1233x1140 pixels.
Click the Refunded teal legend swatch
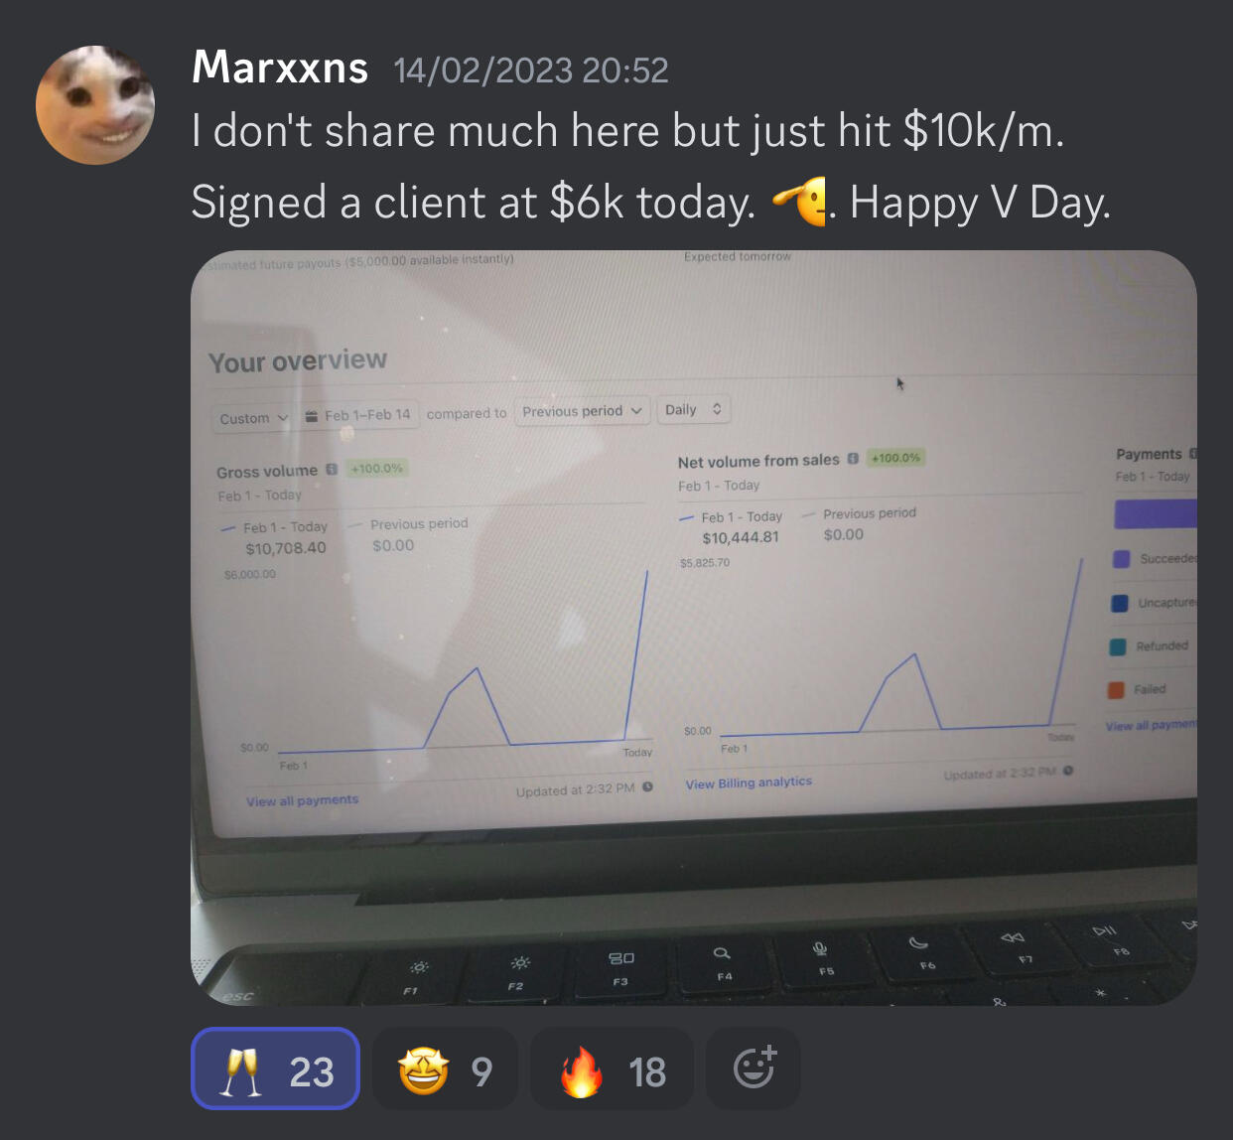[x=1118, y=646]
